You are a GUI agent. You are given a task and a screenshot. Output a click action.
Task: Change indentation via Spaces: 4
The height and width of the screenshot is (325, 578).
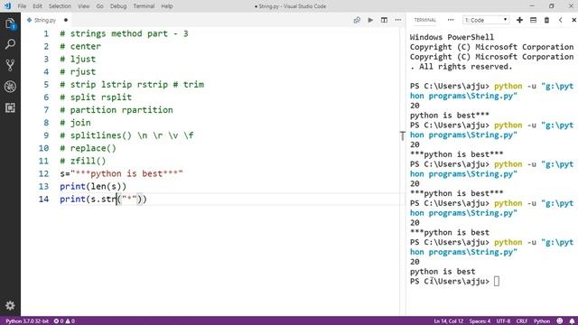point(480,321)
